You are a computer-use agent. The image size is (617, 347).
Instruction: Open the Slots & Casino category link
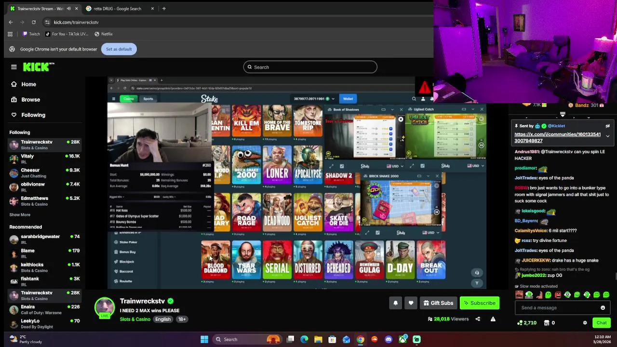click(135, 320)
